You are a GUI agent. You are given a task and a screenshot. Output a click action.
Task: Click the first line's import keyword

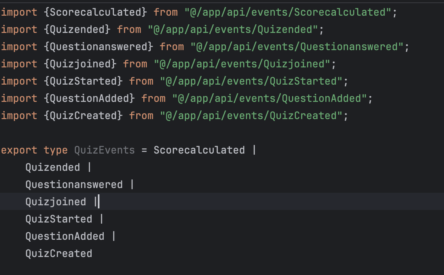coord(19,12)
